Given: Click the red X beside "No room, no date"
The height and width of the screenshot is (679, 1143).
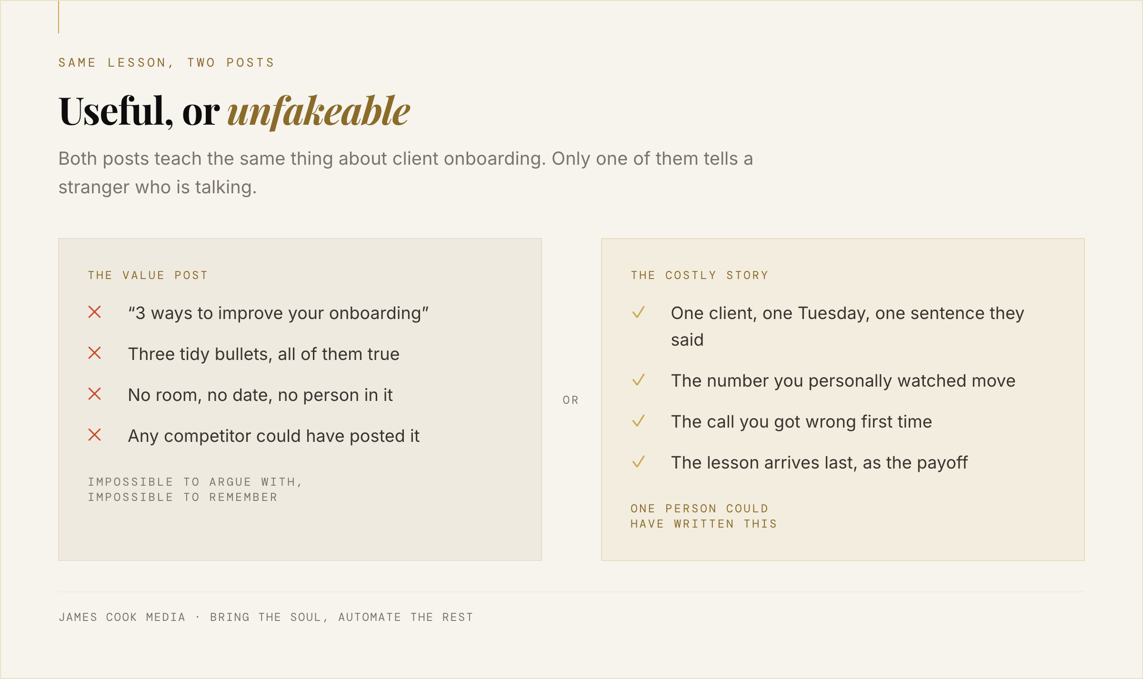Looking at the screenshot, I should [x=95, y=394].
